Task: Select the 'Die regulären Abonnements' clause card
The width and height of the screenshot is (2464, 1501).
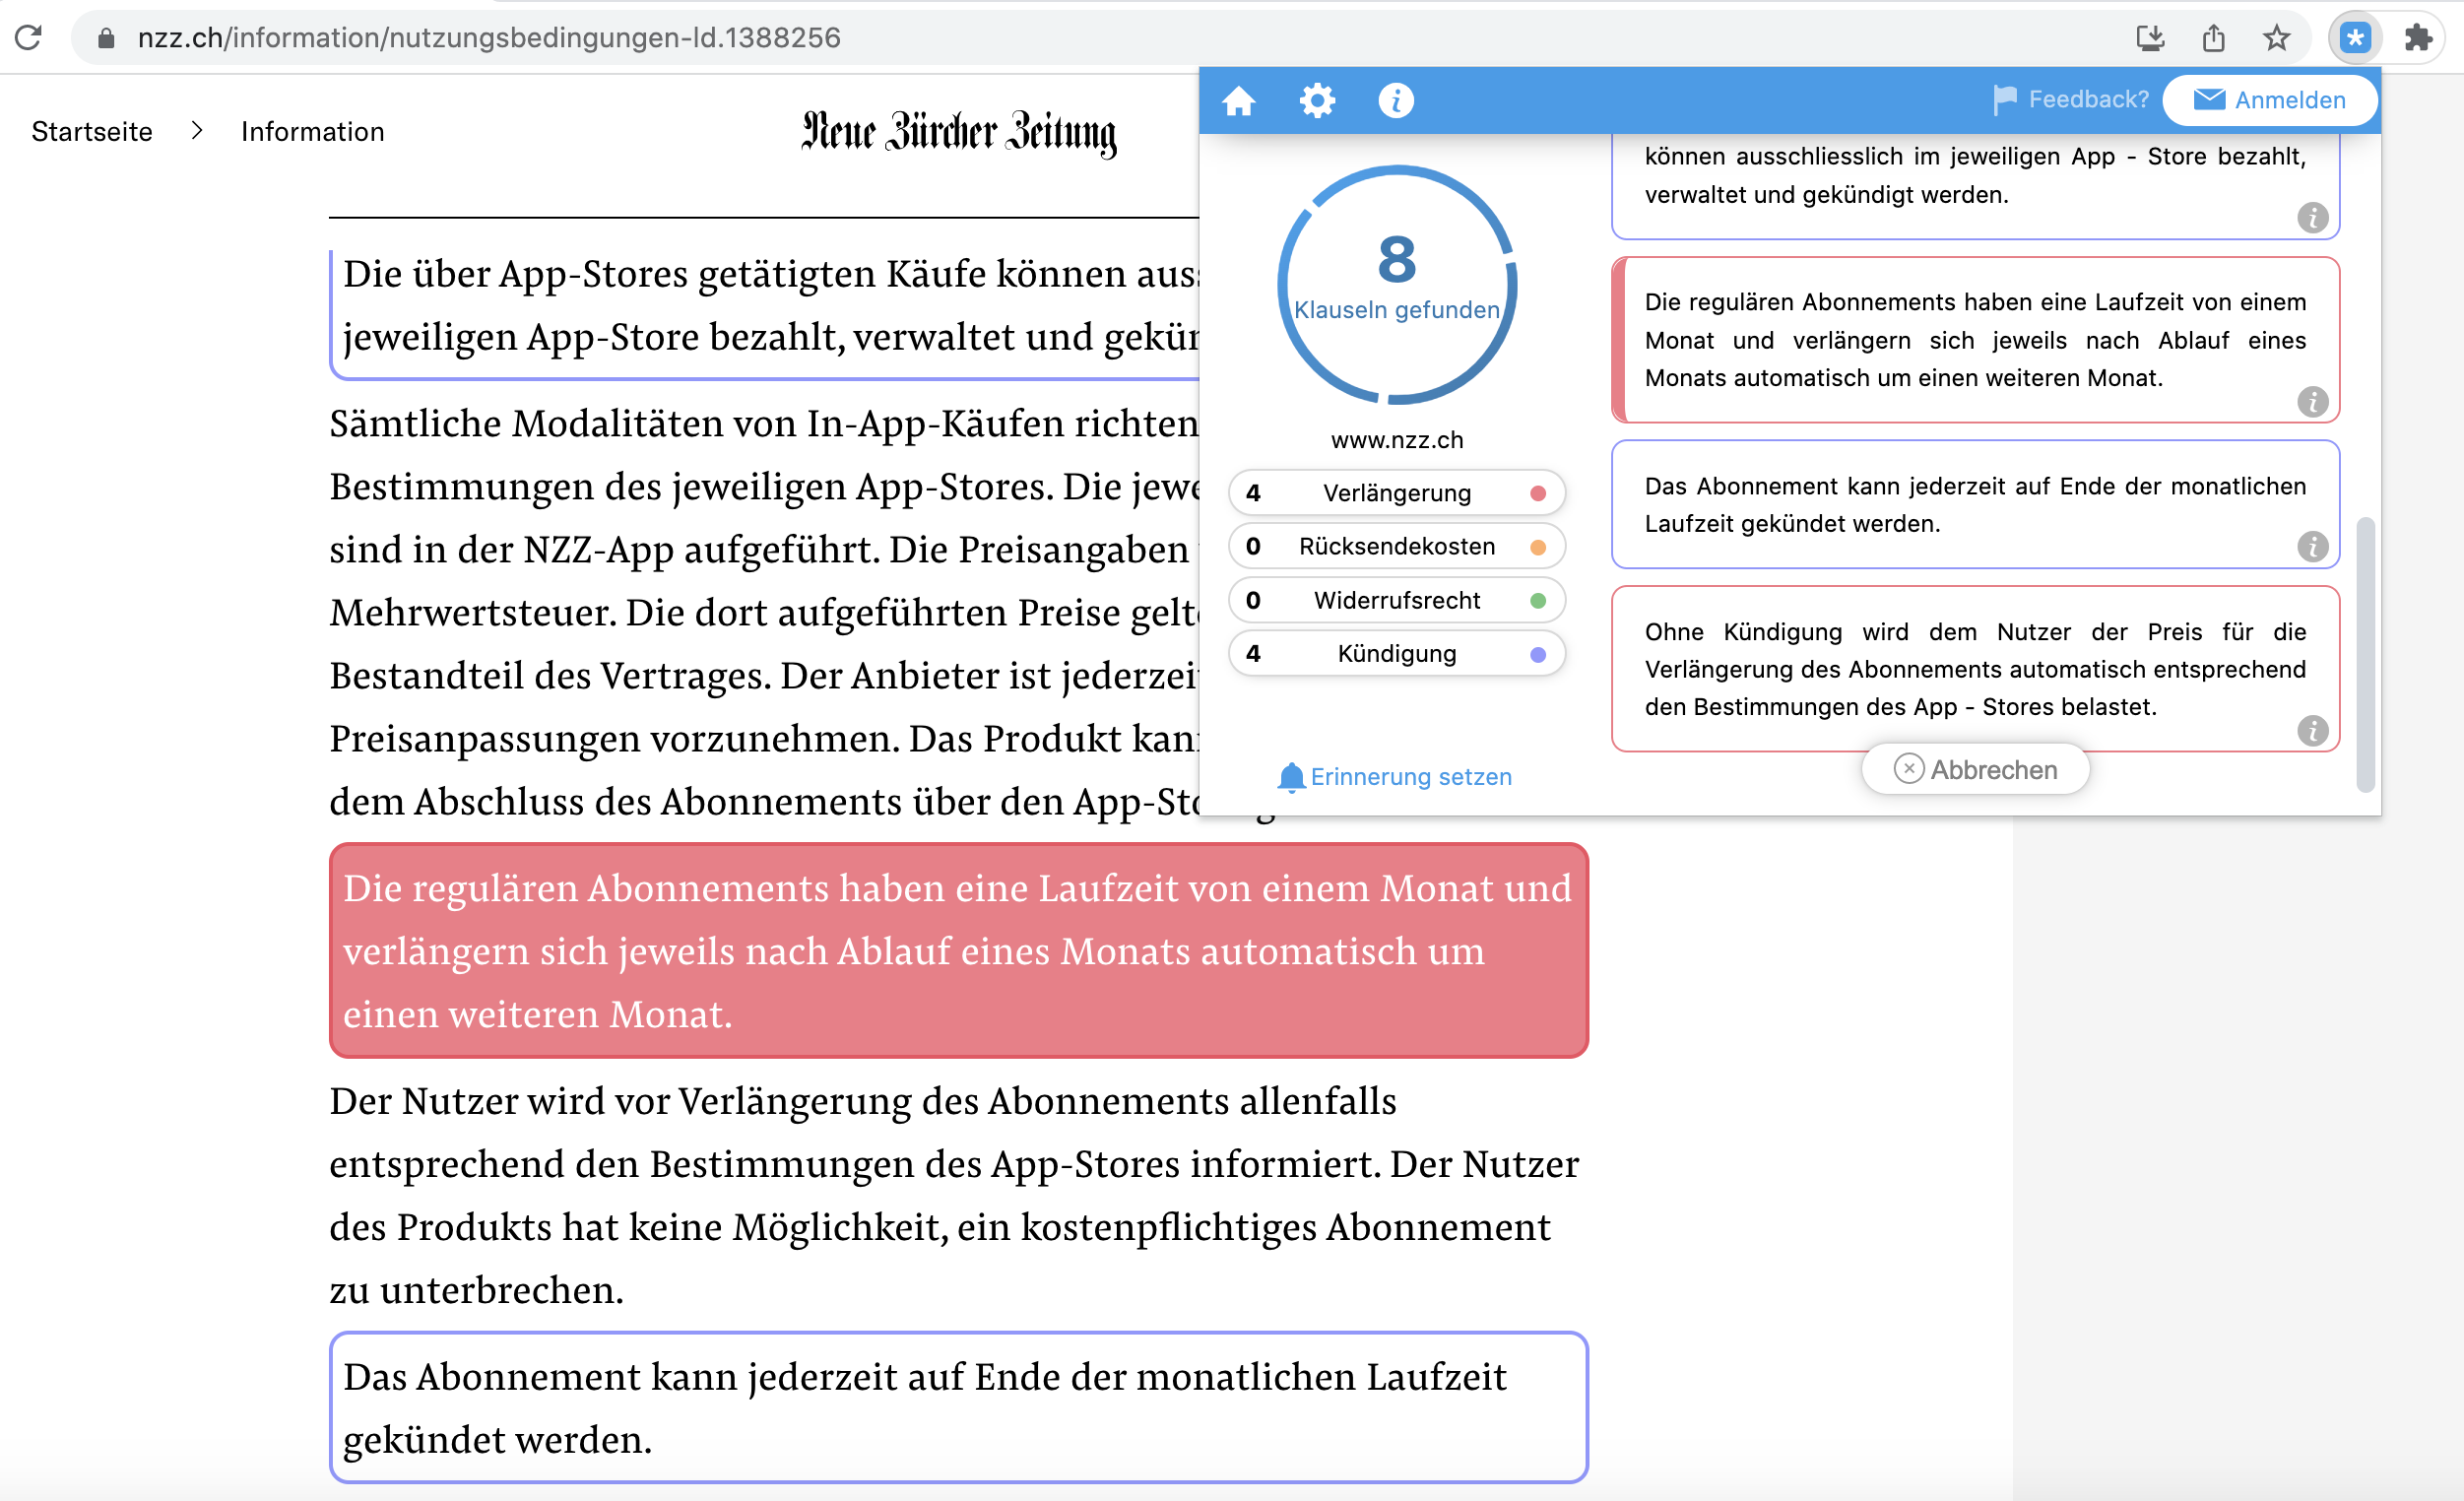Action: coord(1975,340)
